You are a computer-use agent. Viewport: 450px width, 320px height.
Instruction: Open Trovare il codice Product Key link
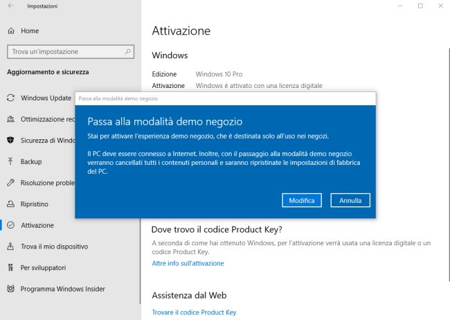[194, 312]
